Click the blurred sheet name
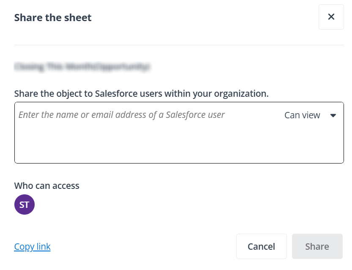Image resolution: width=352 pixels, height=270 pixels. click(83, 66)
